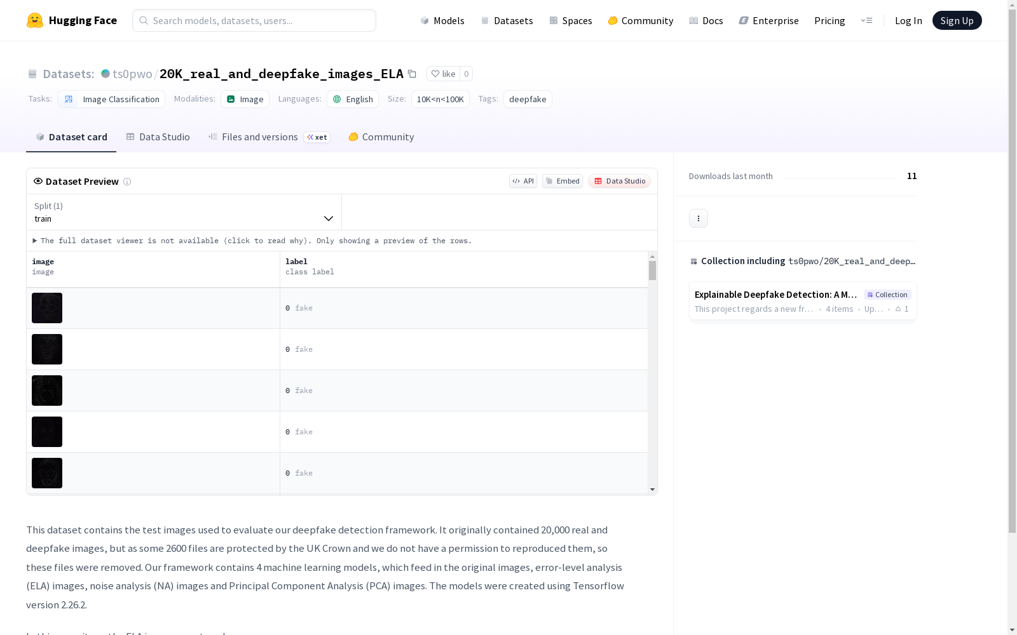Open the Docs nav link
Image resolution: width=1017 pixels, height=635 pixels.
(706, 20)
